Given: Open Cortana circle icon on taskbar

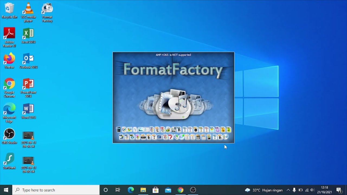Looking at the screenshot, I should 105,190.
